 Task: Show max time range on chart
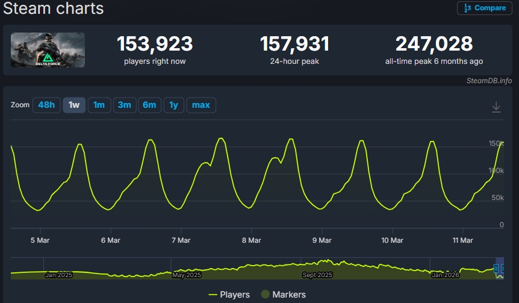point(200,105)
